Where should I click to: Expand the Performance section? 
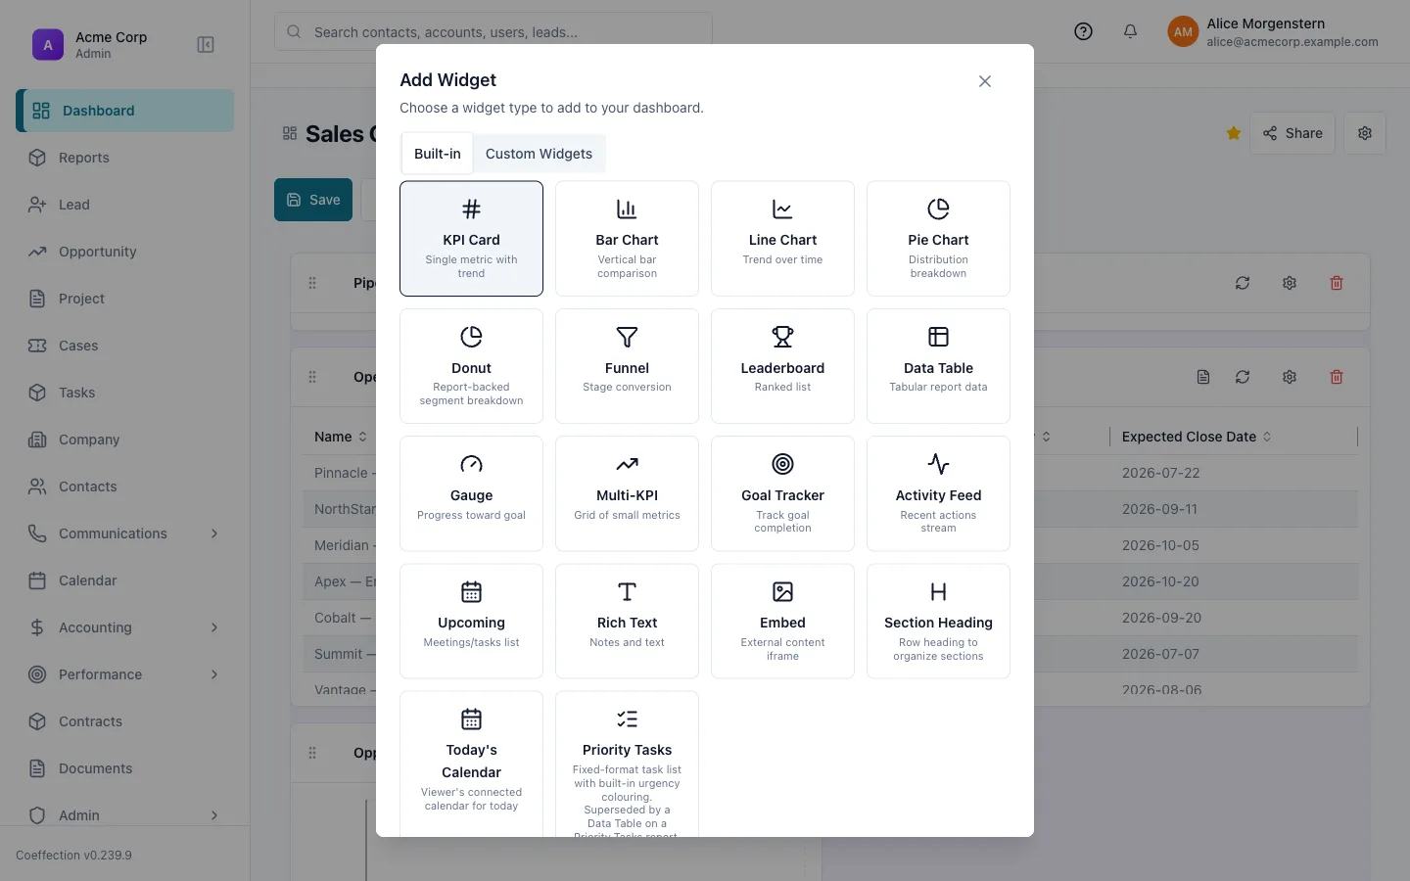[214, 674]
